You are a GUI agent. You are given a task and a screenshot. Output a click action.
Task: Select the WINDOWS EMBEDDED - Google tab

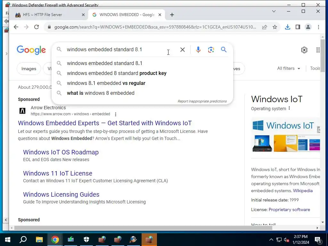pos(127,15)
